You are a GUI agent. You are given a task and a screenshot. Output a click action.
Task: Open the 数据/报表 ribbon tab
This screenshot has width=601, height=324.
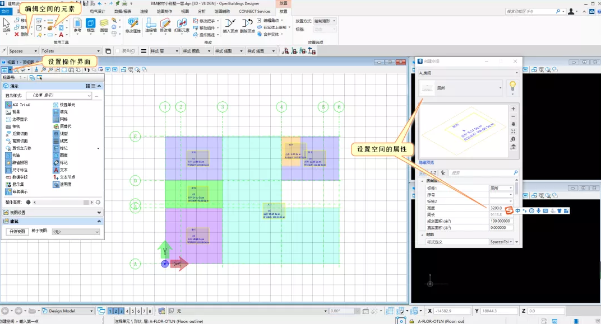pyautogui.click(x=123, y=11)
